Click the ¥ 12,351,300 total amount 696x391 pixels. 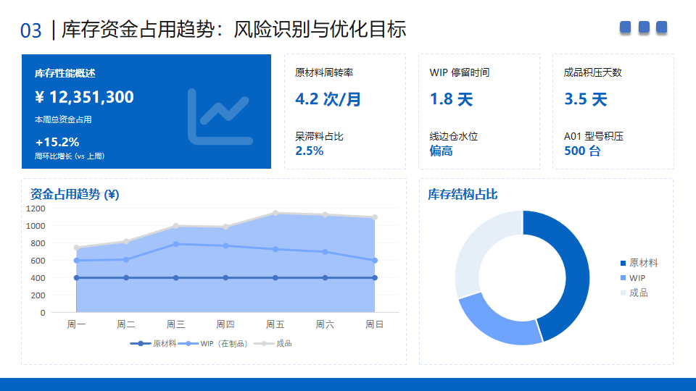coord(84,97)
